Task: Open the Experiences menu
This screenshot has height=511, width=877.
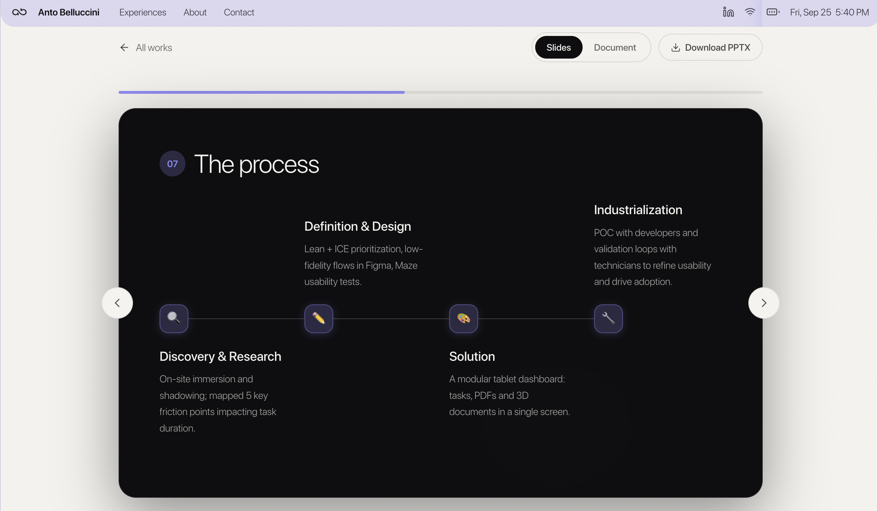Action: tap(143, 12)
